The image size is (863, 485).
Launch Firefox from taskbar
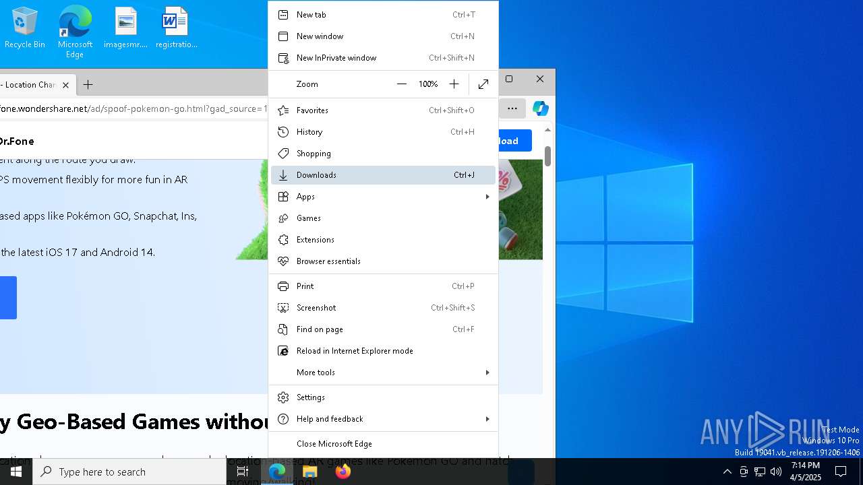point(343,472)
